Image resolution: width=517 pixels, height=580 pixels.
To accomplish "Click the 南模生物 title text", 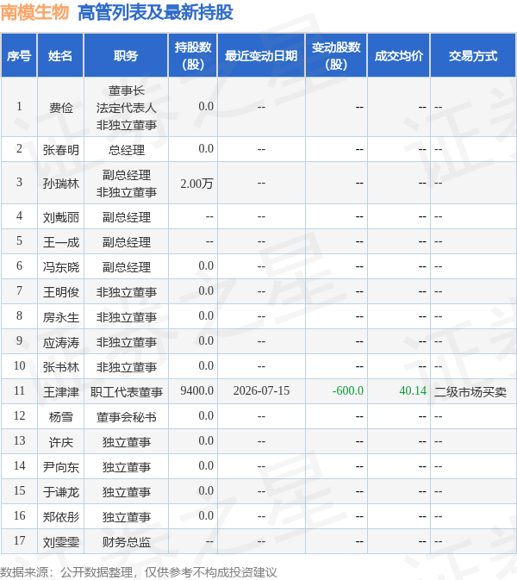I will (34, 12).
